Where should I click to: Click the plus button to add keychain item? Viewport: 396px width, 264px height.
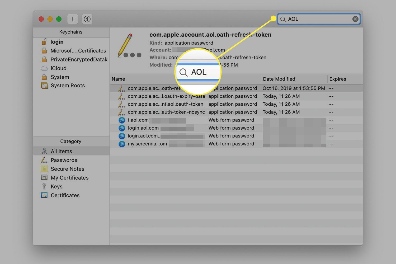click(x=73, y=19)
